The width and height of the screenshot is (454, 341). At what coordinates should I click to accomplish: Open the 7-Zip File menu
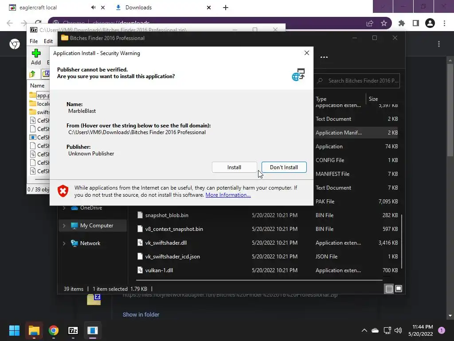[34, 41]
